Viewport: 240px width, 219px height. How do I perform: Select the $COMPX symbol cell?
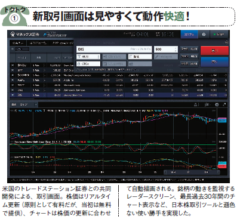[23, 75]
